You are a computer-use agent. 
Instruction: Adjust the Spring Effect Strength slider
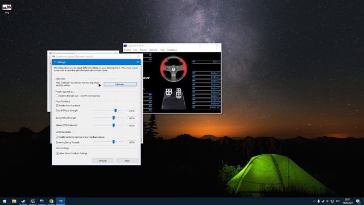tap(114, 118)
